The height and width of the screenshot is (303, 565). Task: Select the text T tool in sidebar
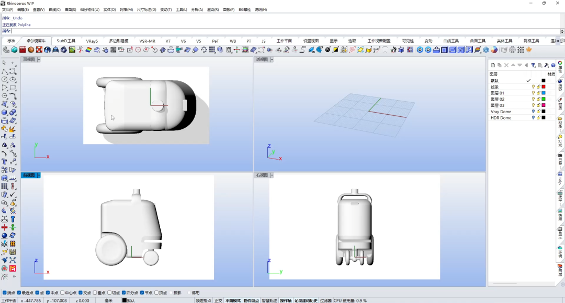4,162
